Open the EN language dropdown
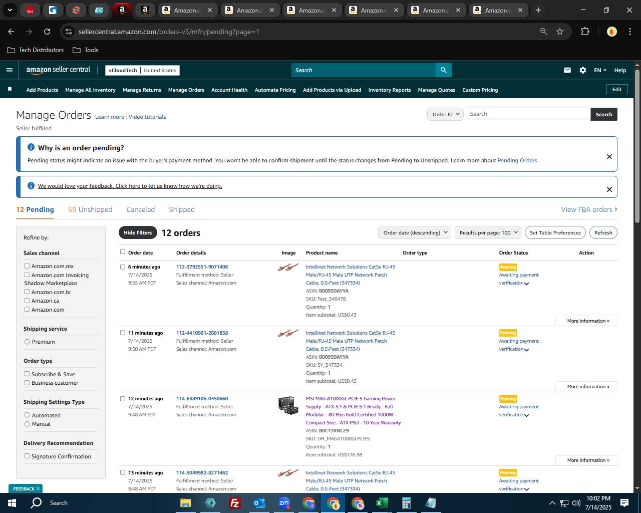Screen dimensions: 641x513 point(600,70)
